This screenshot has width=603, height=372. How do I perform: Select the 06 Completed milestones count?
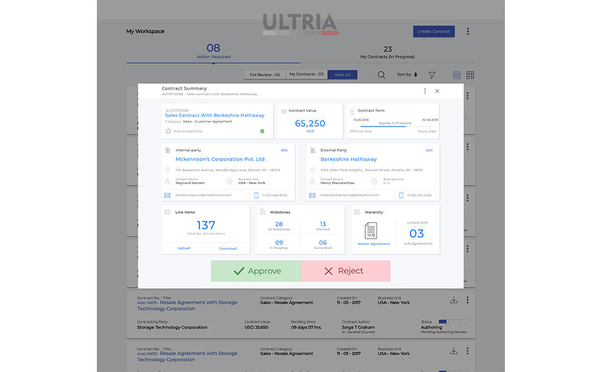[323, 243]
